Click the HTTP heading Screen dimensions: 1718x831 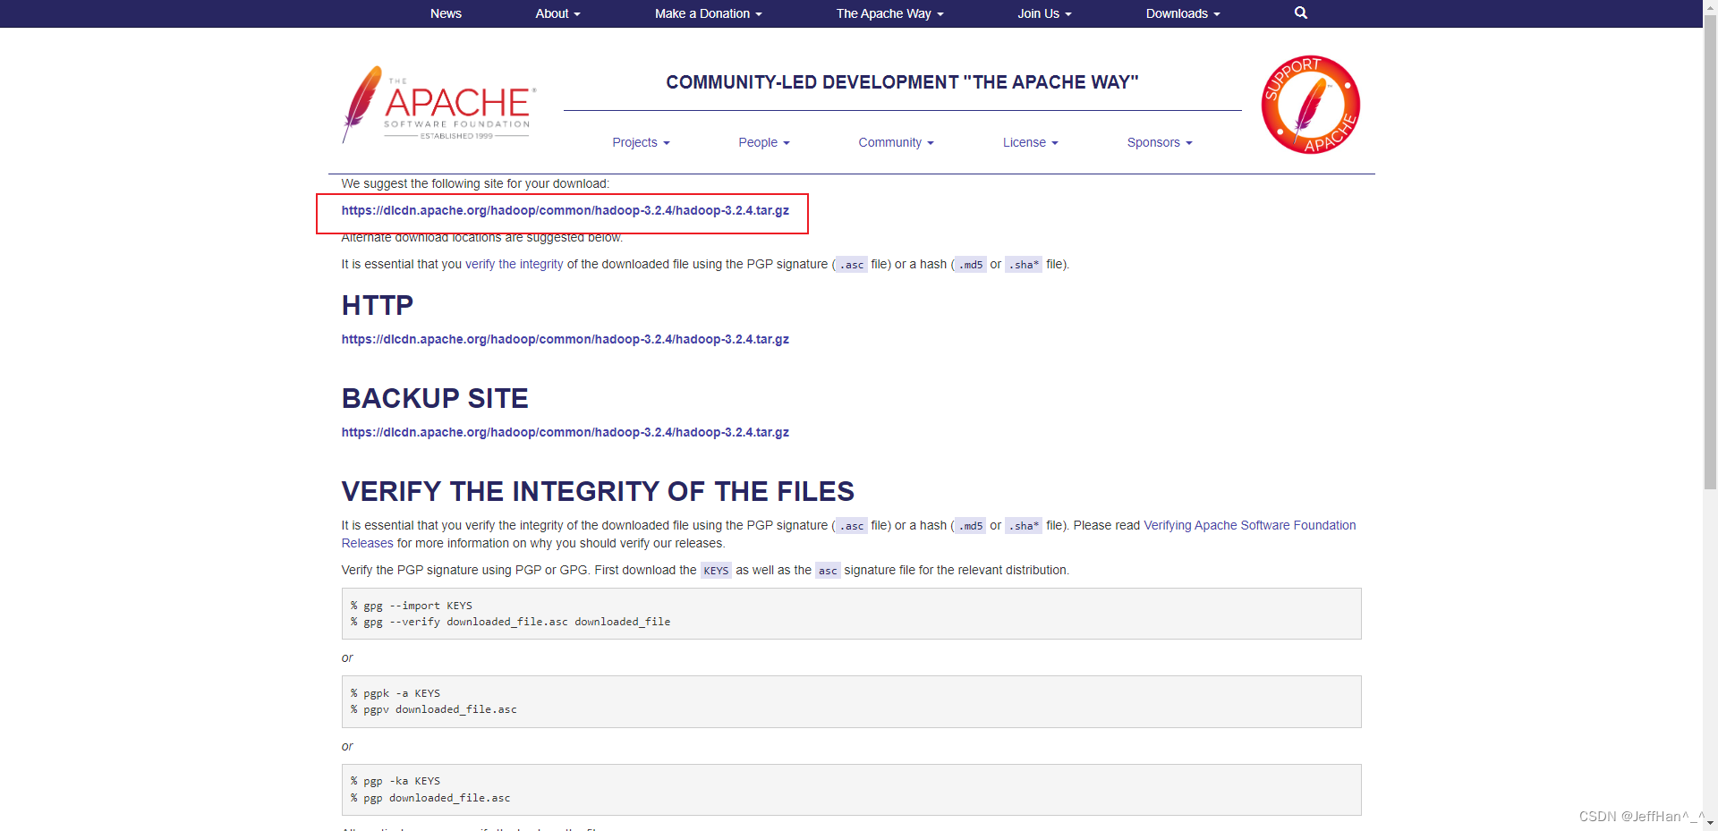click(377, 305)
